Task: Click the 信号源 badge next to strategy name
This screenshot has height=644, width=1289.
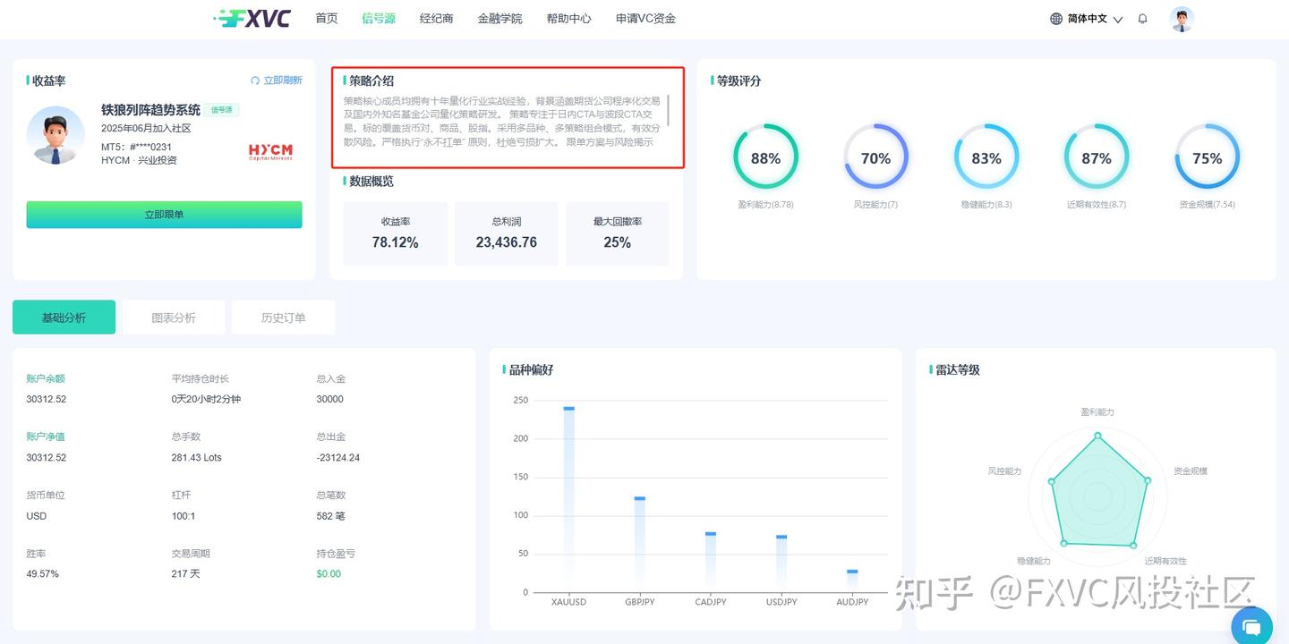Action: click(221, 109)
